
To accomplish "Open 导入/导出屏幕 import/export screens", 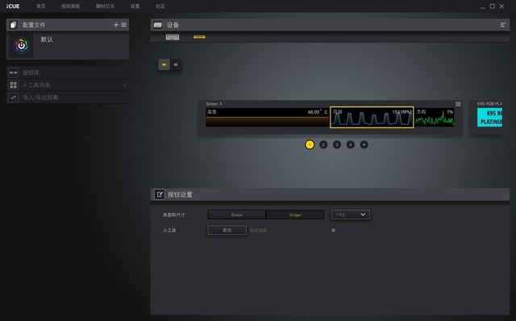I will [x=68, y=98].
